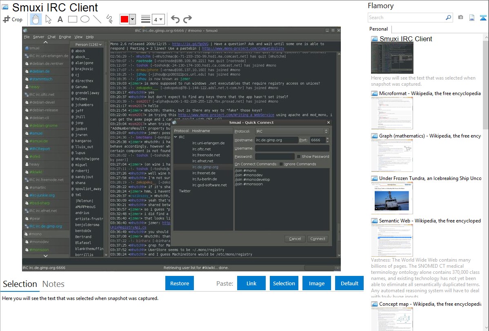Open the Personal tab
The height and width of the screenshot is (331, 489).
[x=378, y=29]
